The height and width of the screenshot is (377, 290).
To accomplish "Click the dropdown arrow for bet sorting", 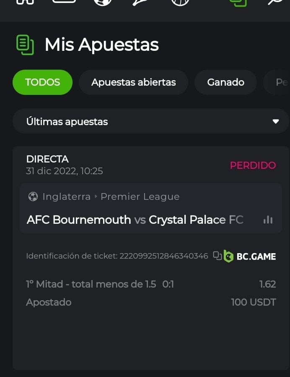I will coord(276,121).
